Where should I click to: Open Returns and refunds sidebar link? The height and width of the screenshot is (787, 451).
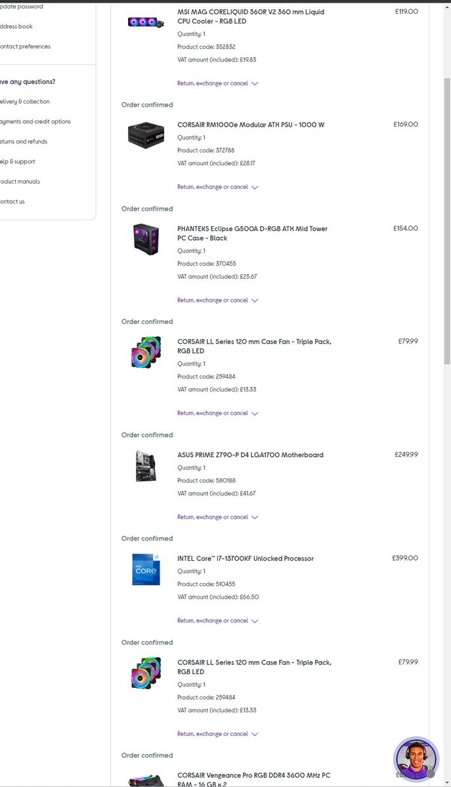(x=24, y=142)
